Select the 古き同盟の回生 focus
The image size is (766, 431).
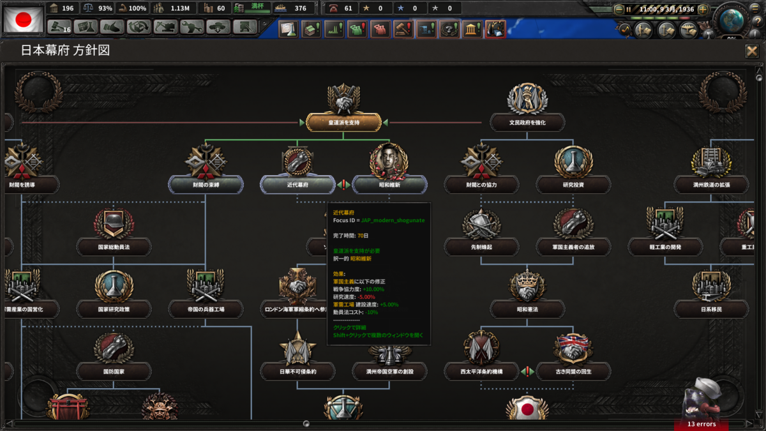(573, 371)
